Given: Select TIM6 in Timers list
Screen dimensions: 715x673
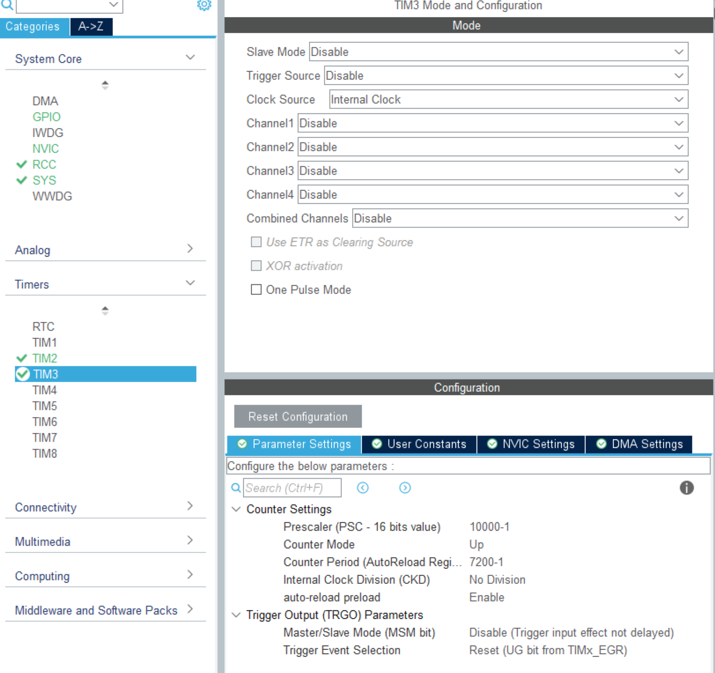Looking at the screenshot, I should 45,422.
